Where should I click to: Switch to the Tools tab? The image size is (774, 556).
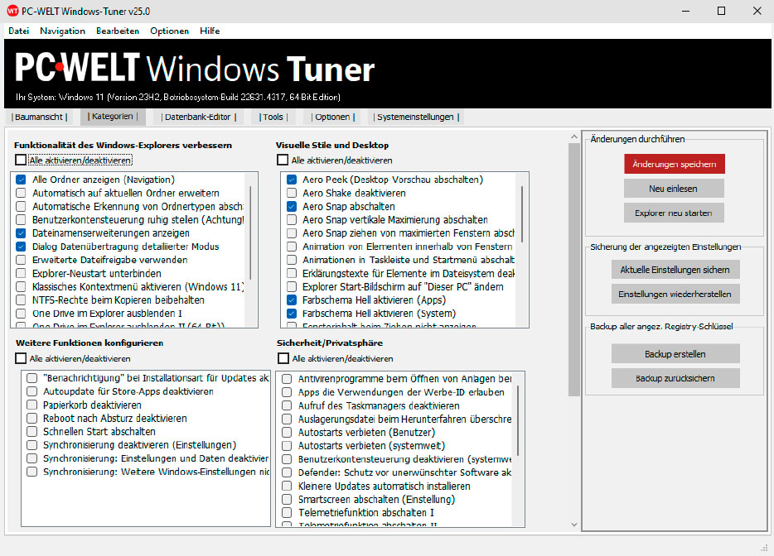pyautogui.click(x=273, y=117)
